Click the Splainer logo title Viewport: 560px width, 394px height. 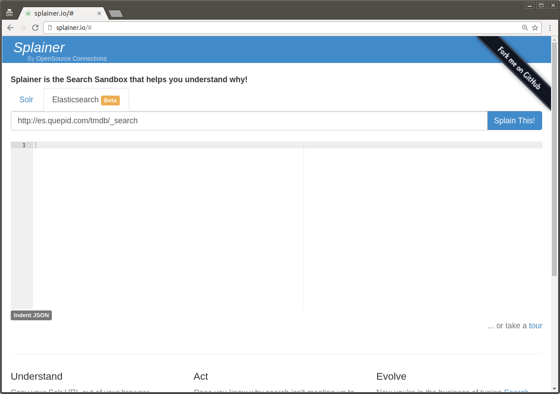click(39, 47)
